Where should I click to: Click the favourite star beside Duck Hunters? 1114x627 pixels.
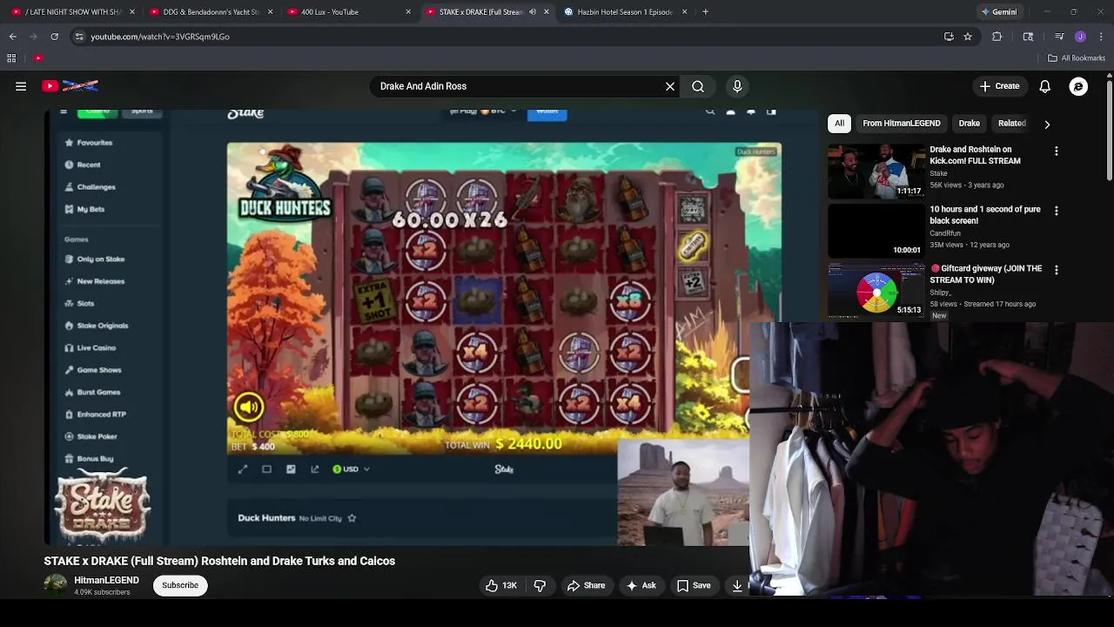[352, 518]
